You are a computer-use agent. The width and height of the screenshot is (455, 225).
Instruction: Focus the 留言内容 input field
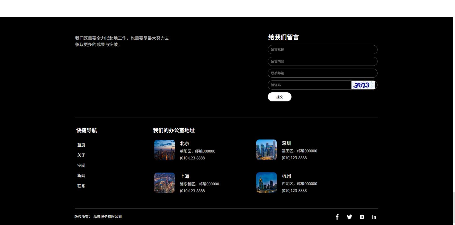click(322, 61)
